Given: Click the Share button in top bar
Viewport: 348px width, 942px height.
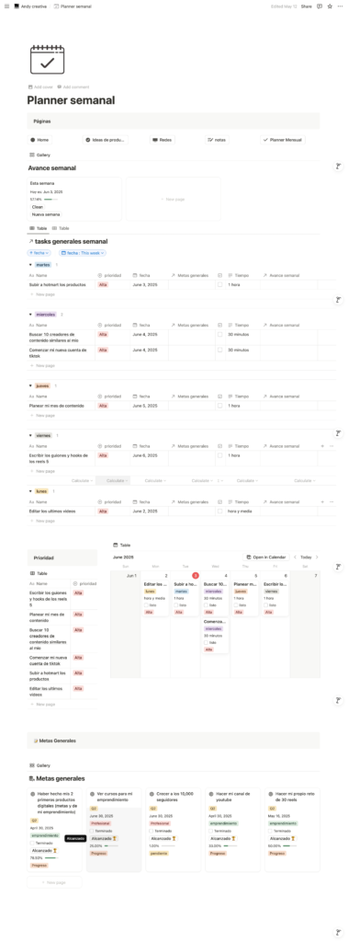Looking at the screenshot, I should (306, 6).
